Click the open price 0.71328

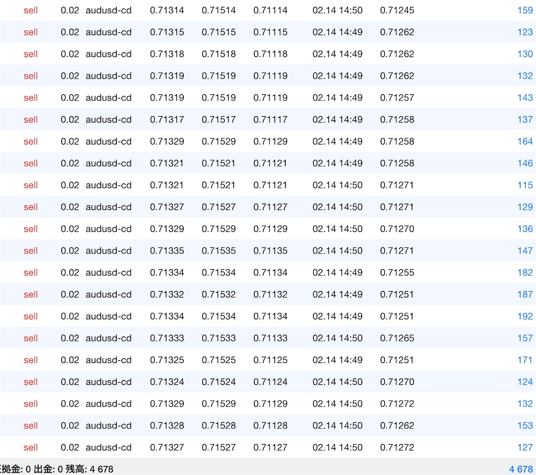[x=167, y=426]
